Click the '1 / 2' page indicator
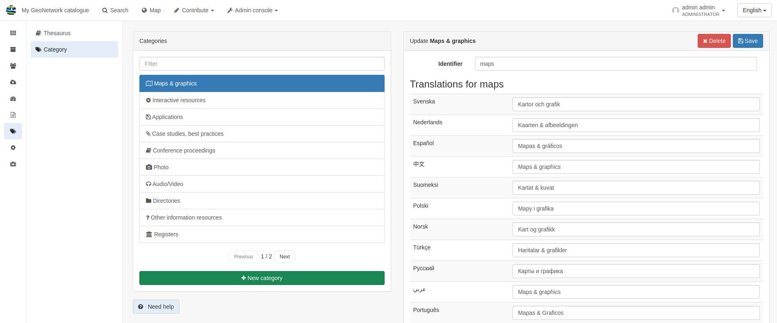Viewport: 777px width, 323px height. coord(266,256)
